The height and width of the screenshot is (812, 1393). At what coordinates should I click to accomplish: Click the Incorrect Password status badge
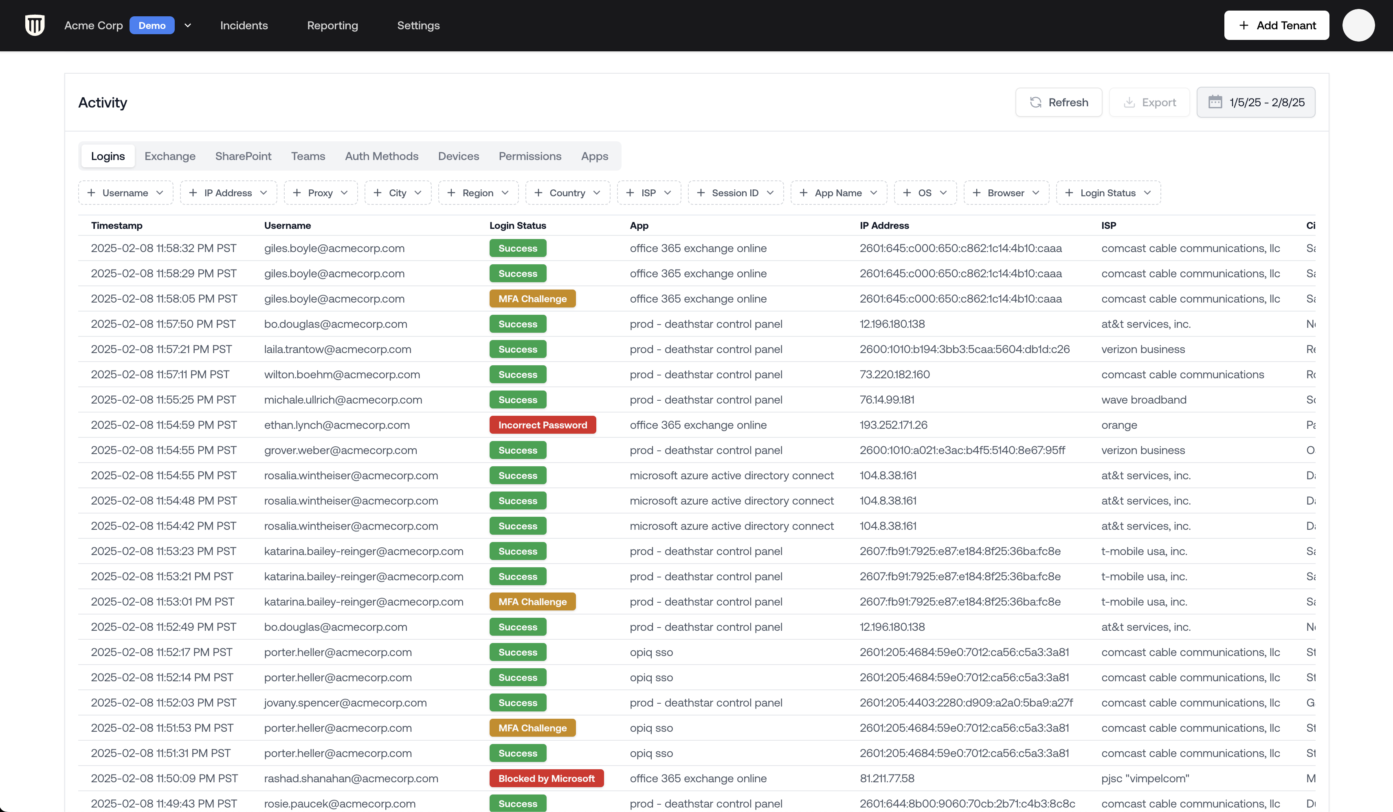pos(542,425)
